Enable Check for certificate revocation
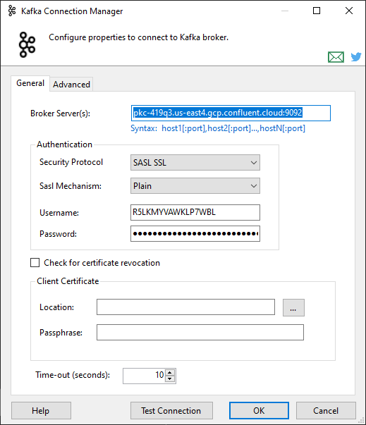Viewport: 366px width, 425px height. pyautogui.click(x=35, y=263)
